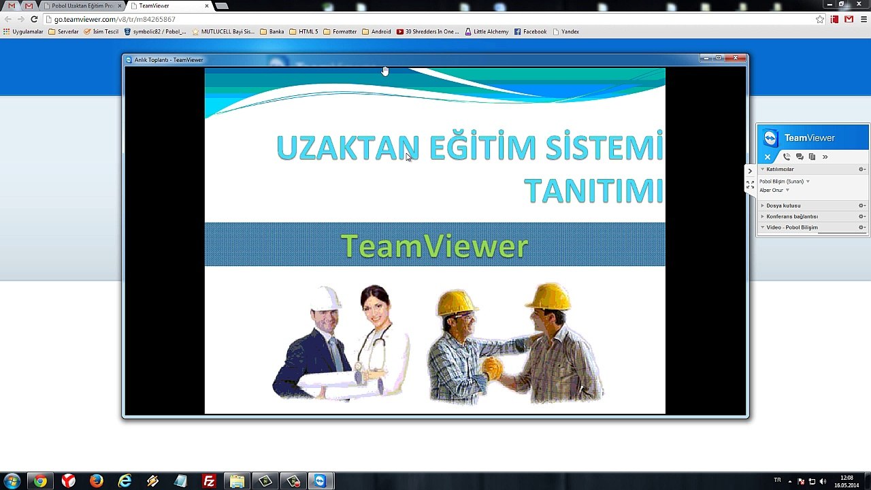This screenshot has height=490, width=871.
Task: Open the TeamViewer chat bubbles icon
Action: [800, 157]
